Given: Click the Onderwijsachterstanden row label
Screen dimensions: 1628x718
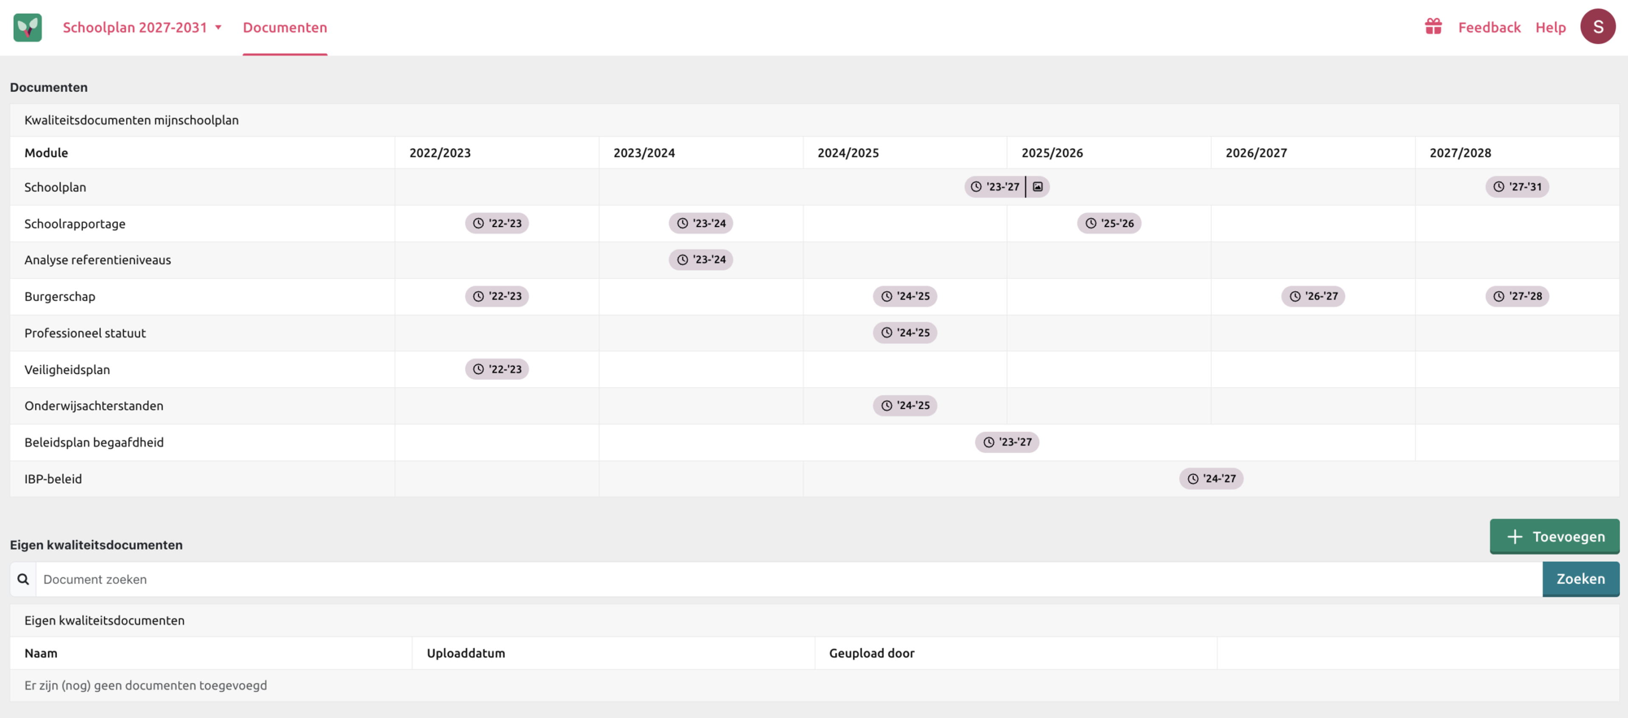Looking at the screenshot, I should pyautogui.click(x=94, y=406).
